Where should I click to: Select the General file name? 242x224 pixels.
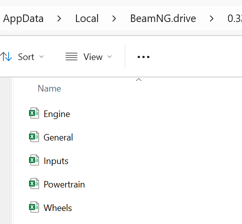tap(58, 137)
